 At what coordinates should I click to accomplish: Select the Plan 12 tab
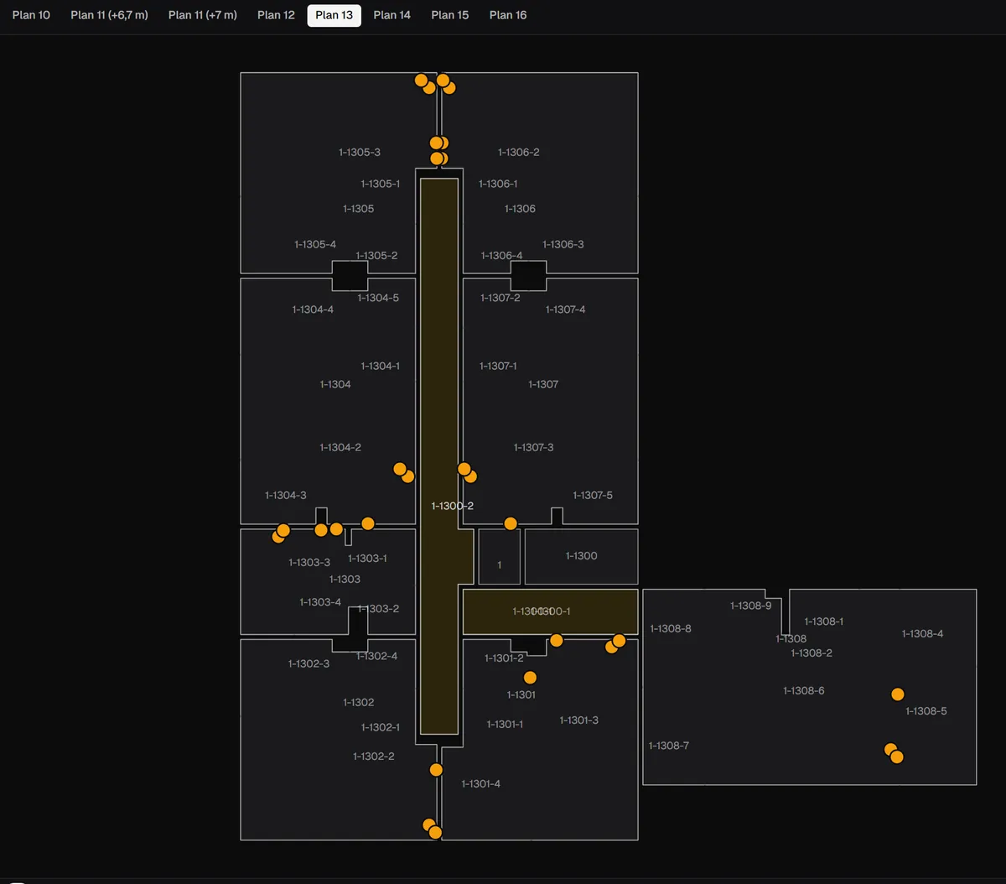click(276, 15)
